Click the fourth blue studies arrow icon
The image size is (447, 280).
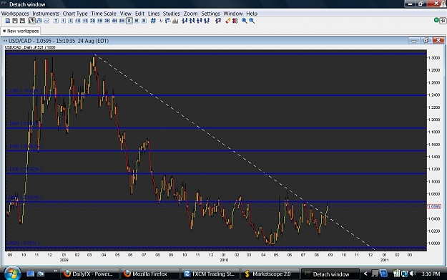pos(207,21)
